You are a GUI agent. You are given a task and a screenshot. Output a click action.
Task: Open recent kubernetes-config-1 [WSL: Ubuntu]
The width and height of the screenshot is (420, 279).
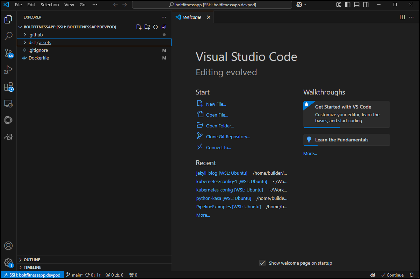pos(232,182)
